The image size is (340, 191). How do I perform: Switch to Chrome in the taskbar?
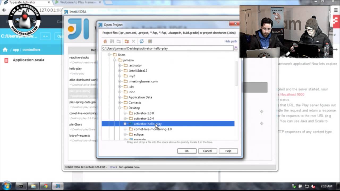point(45,186)
